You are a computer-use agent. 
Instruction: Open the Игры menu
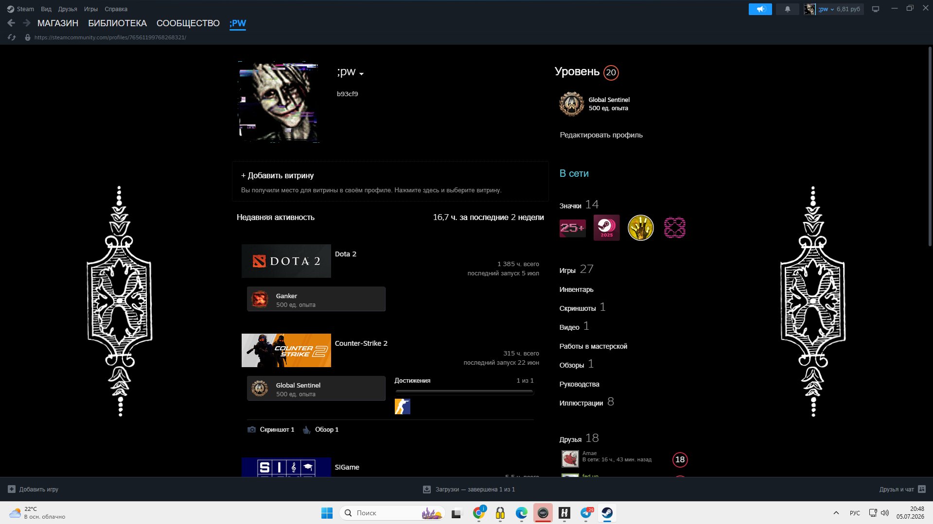pos(90,9)
